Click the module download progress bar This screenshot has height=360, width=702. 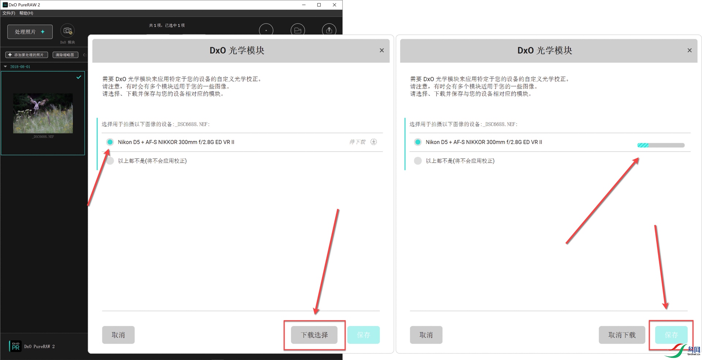(661, 145)
